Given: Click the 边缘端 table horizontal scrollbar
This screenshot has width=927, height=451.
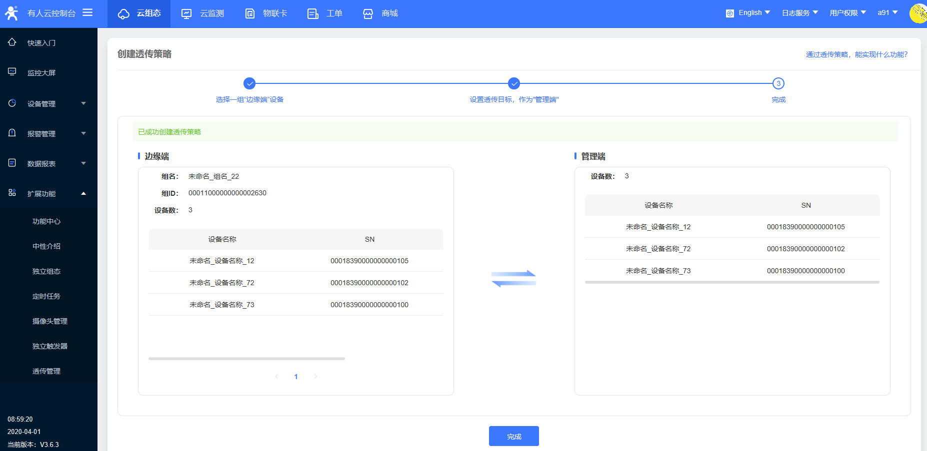Looking at the screenshot, I should coord(246,359).
